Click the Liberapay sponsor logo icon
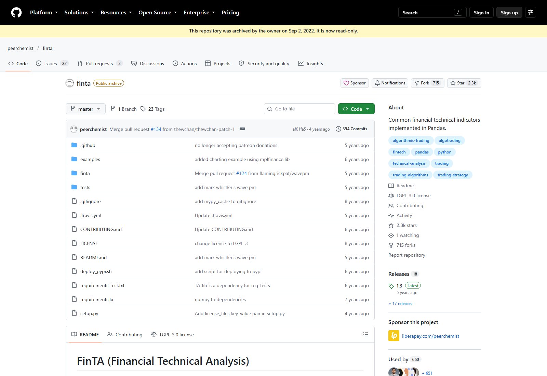The height and width of the screenshot is (376, 547). (x=394, y=336)
